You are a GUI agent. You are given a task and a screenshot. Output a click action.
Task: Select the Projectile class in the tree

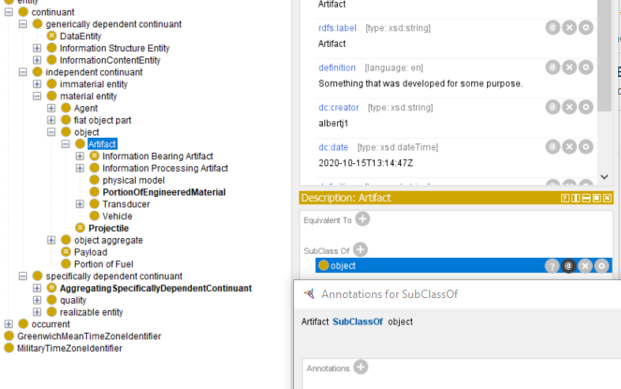point(108,228)
